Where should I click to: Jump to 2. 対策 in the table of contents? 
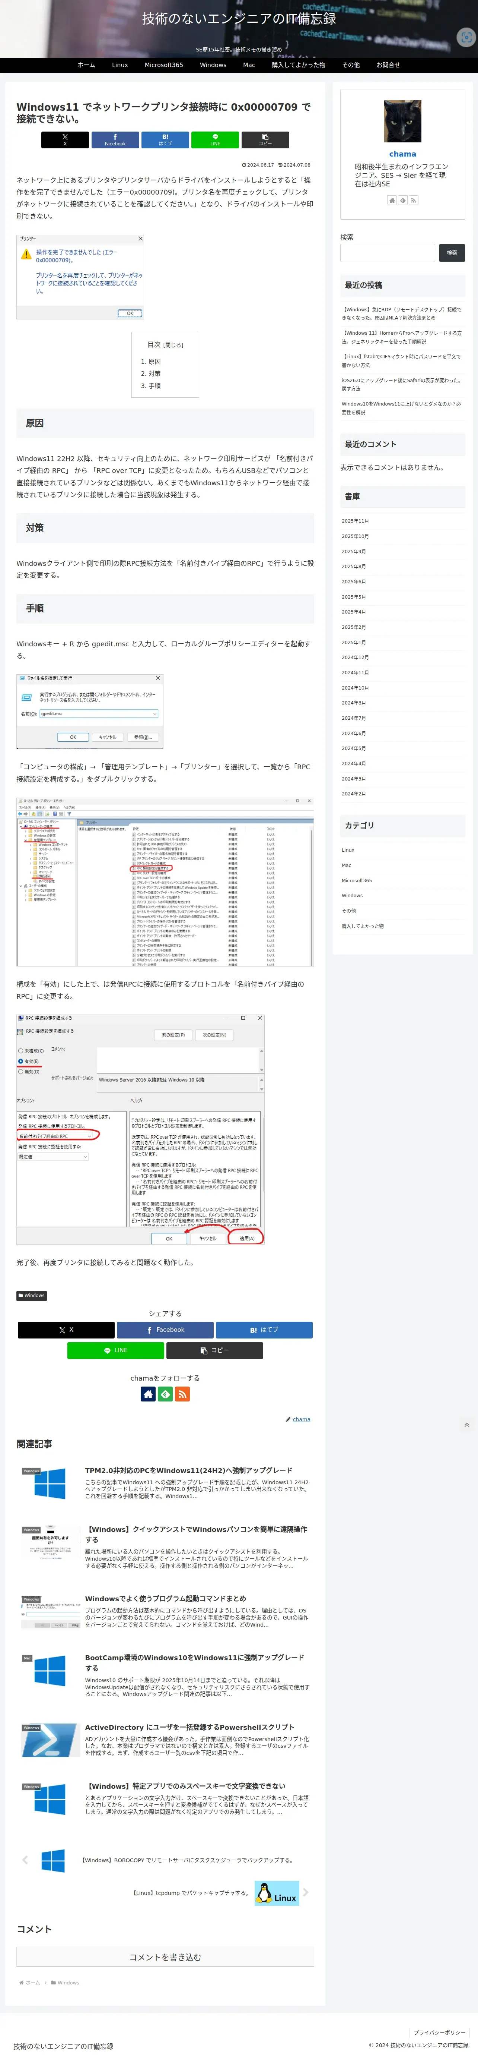coord(150,373)
